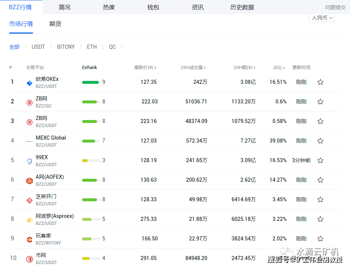Filter market list by USDT

38,47
